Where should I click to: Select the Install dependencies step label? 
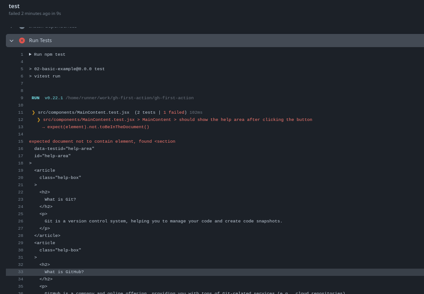[x=53, y=26]
